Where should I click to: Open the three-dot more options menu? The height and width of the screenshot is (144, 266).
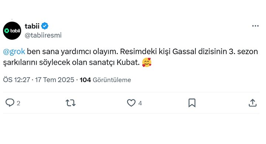pyautogui.click(x=255, y=26)
